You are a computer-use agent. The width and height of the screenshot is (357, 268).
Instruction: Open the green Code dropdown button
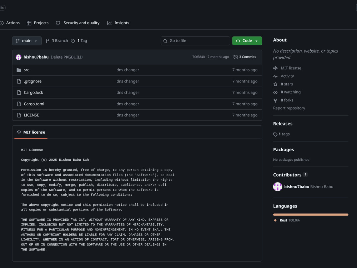click(x=247, y=41)
